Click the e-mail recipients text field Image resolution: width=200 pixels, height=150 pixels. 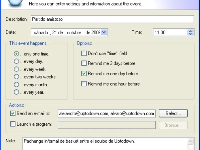(107, 113)
